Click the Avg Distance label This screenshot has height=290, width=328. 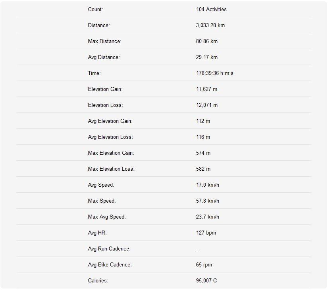104,57
